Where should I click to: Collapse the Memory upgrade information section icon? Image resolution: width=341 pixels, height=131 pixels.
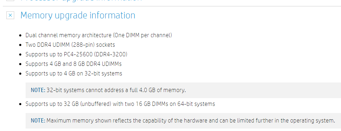pyautogui.click(x=10, y=15)
